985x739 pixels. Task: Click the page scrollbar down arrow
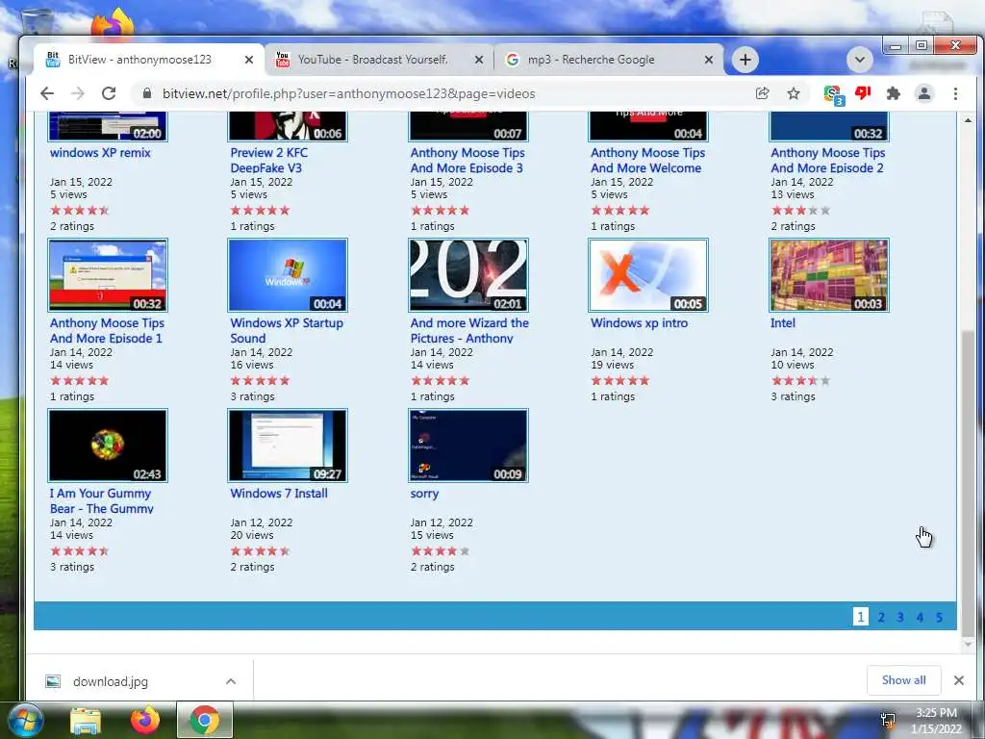click(x=968, y=644)
